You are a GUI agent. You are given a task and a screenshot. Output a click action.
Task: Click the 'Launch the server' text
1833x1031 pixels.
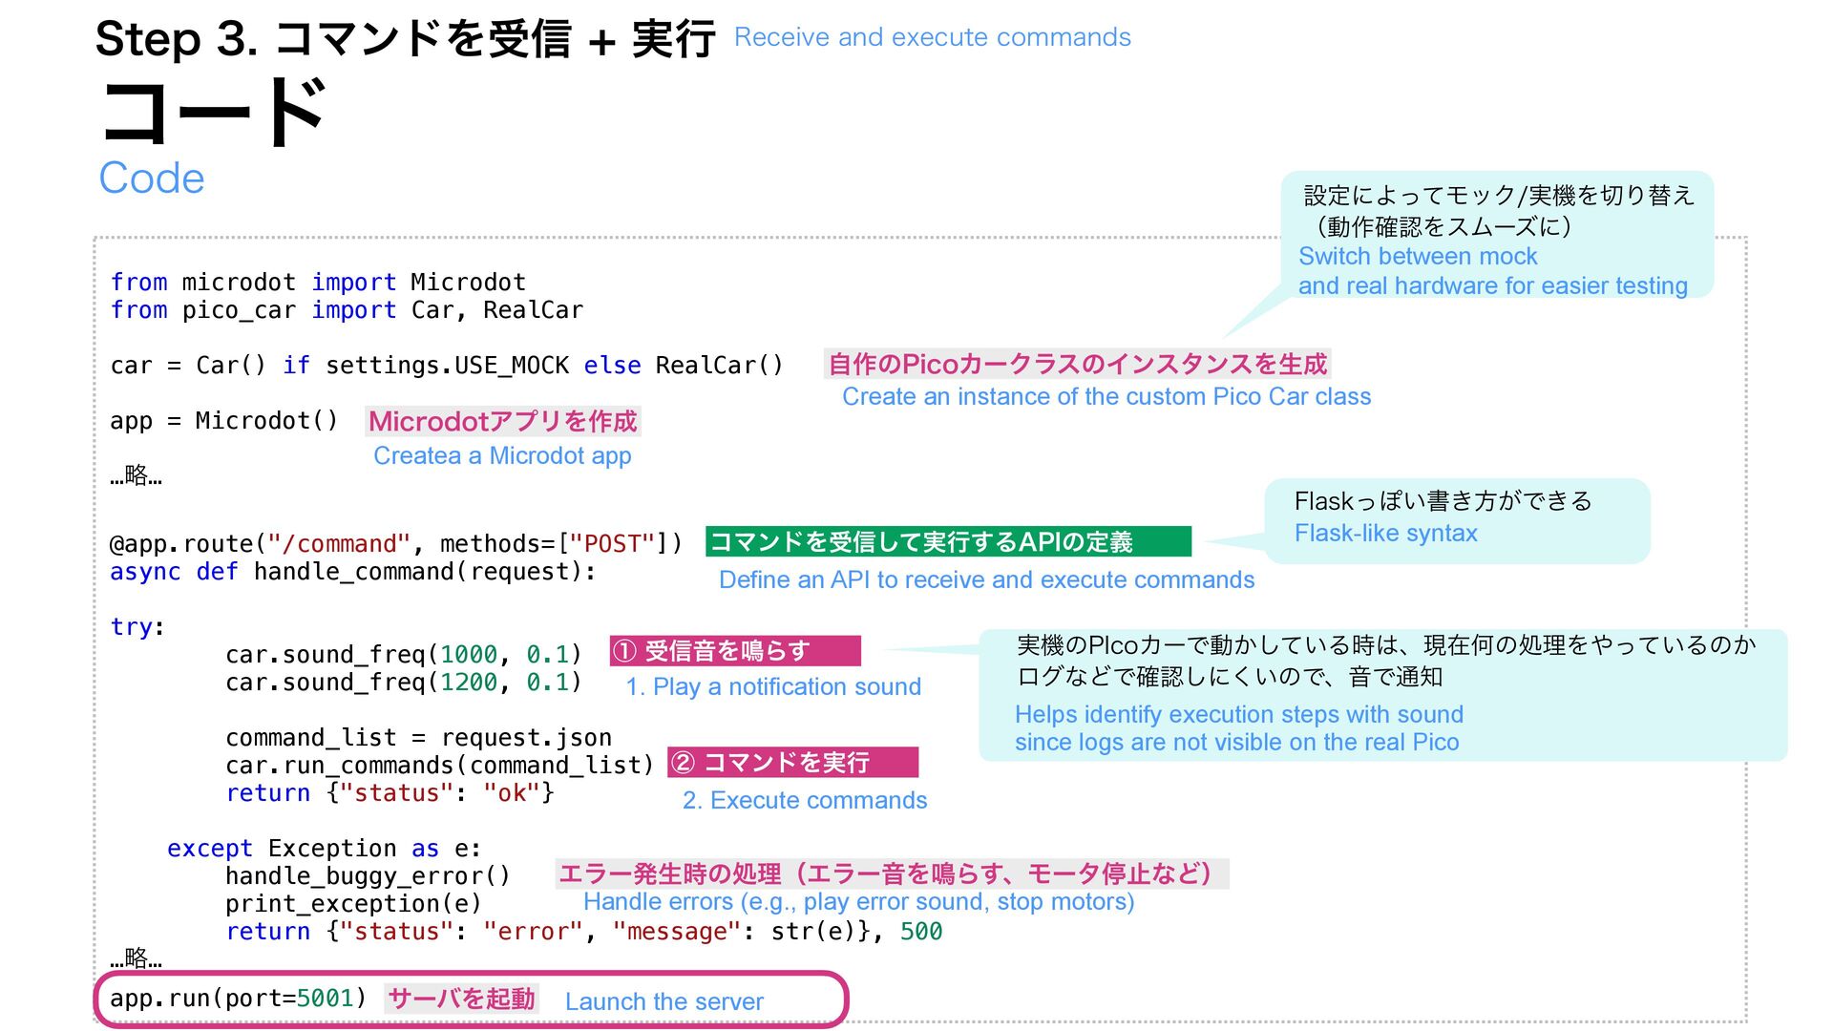click(664, 1001)
